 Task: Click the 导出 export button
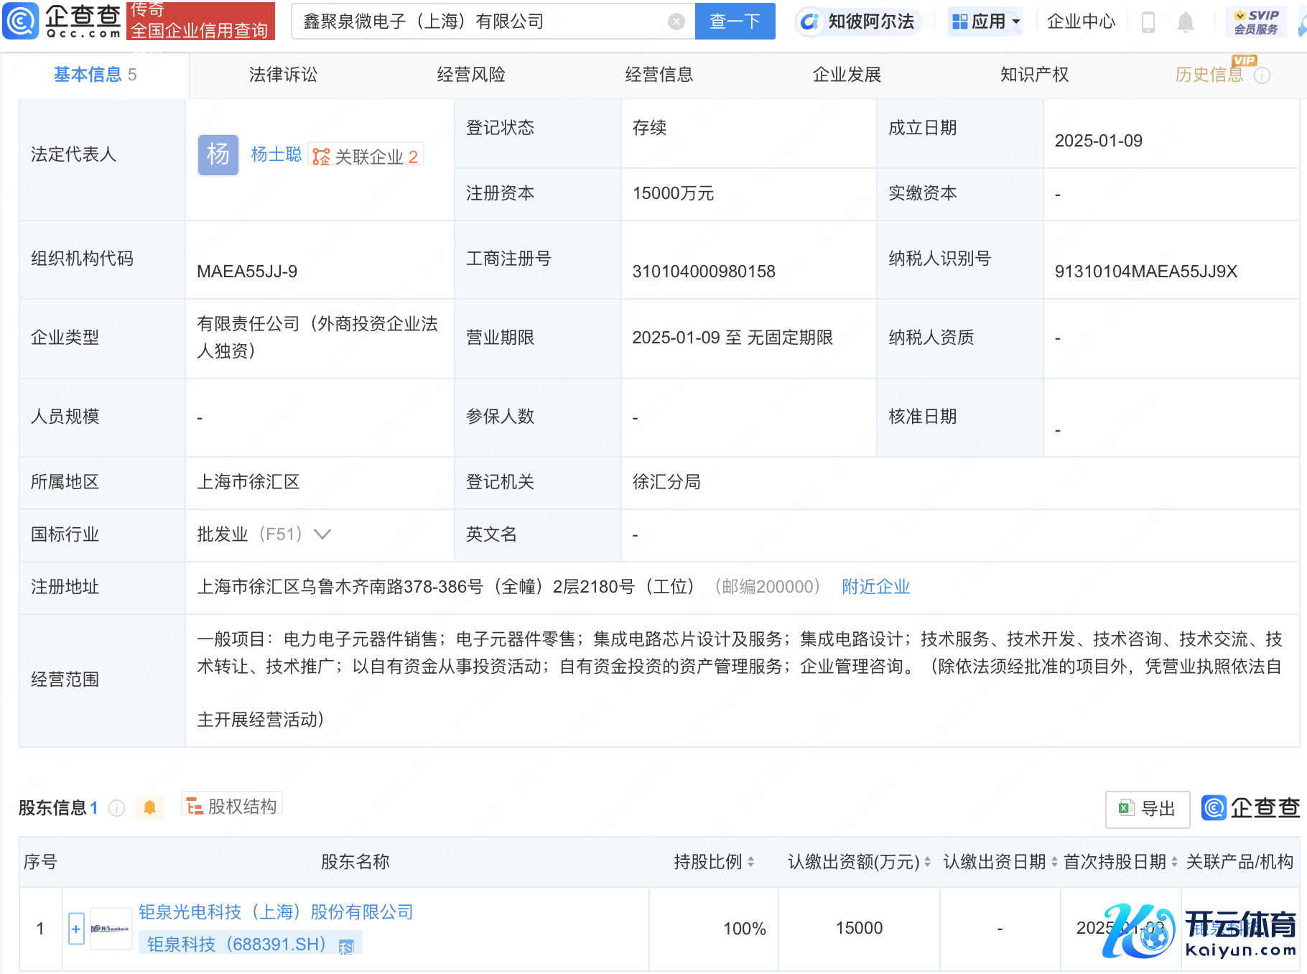click(x=1147, y=809)
